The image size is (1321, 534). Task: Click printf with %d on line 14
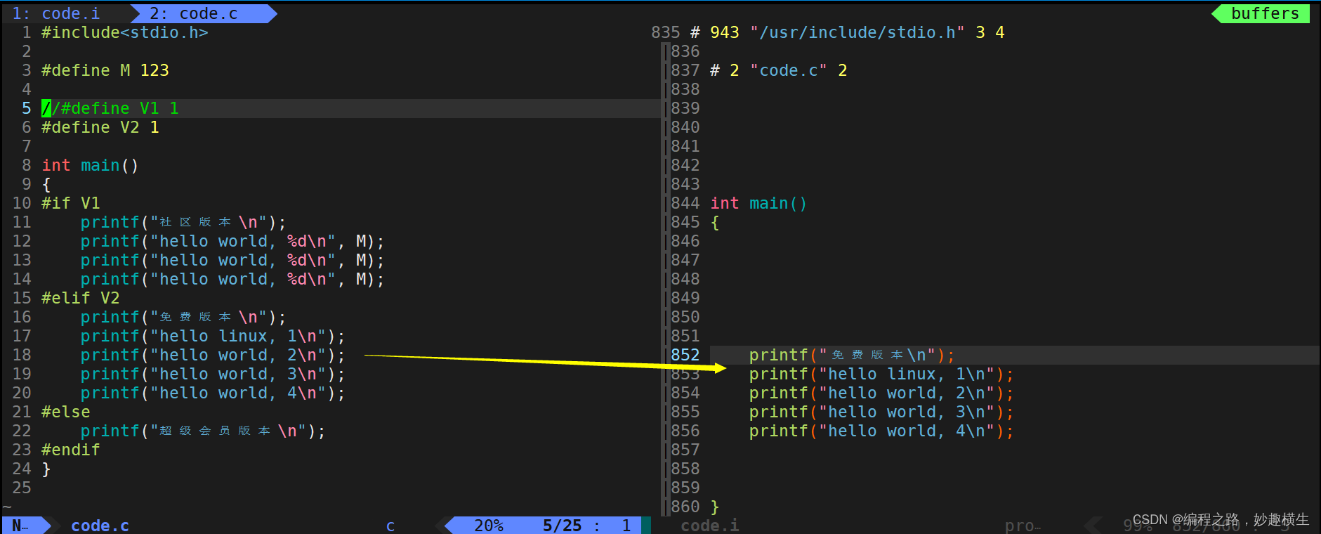tap(232, 279)
